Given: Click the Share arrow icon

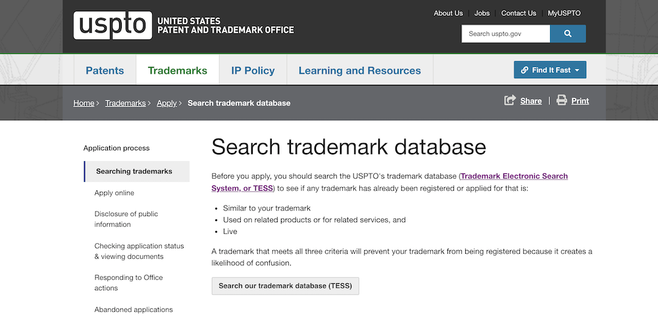Looking at the screenshot, I should point(510,100).
